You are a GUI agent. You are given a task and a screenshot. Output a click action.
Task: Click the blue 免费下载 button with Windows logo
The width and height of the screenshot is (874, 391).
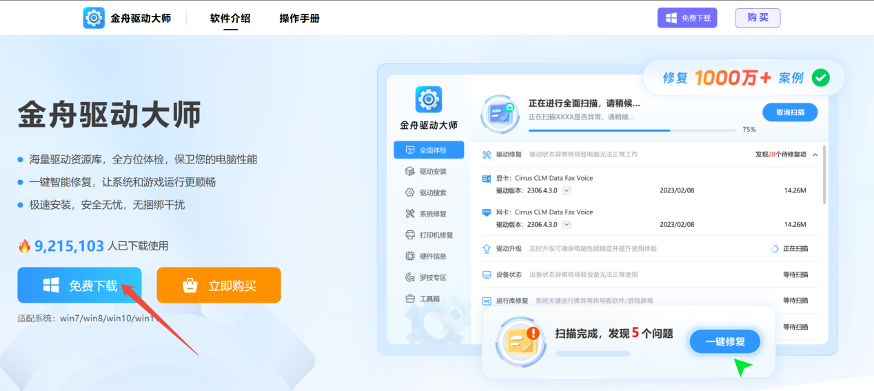[79, 285]
